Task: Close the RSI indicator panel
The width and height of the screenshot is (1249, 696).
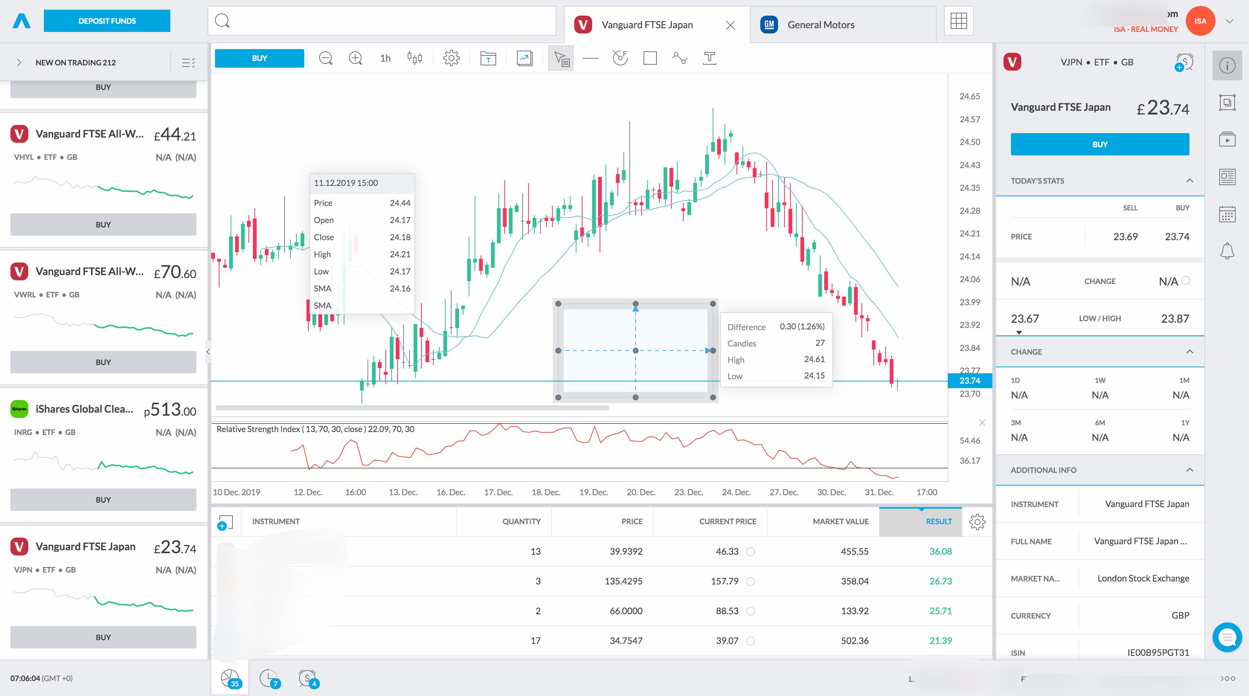Action: coord(982,423)
